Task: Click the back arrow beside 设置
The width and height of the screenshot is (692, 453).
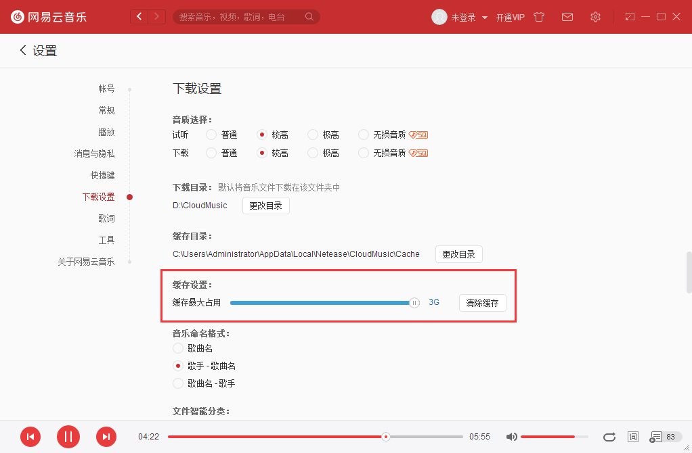Action: [22, 50]
